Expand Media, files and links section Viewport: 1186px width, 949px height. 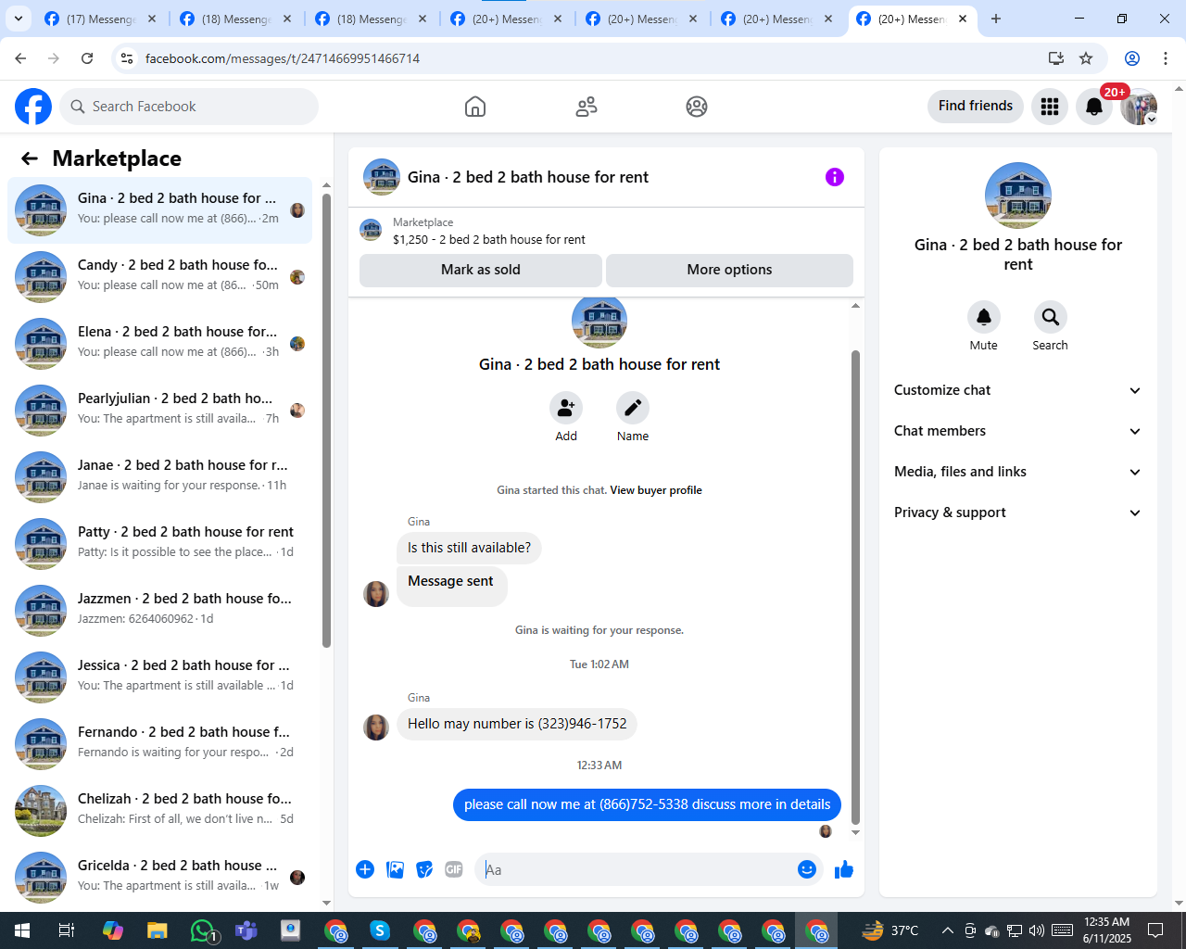[x=1017, y=472]
